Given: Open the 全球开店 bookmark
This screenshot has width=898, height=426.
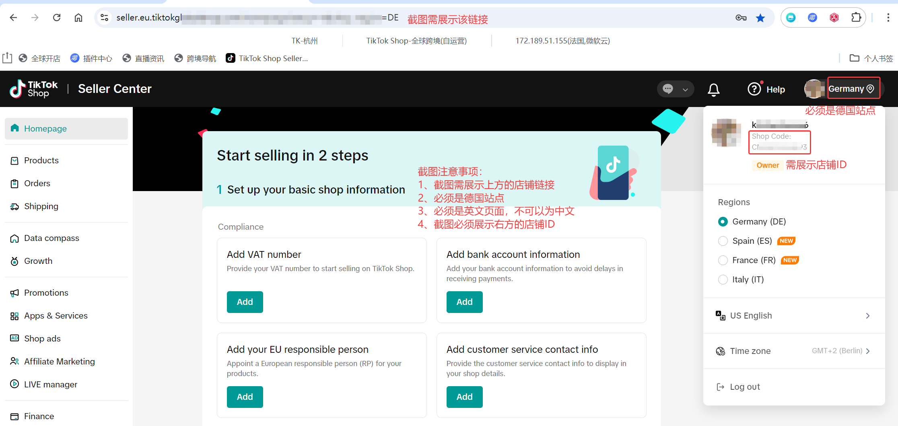Looking at the screenshot, I should coord(40,58).
